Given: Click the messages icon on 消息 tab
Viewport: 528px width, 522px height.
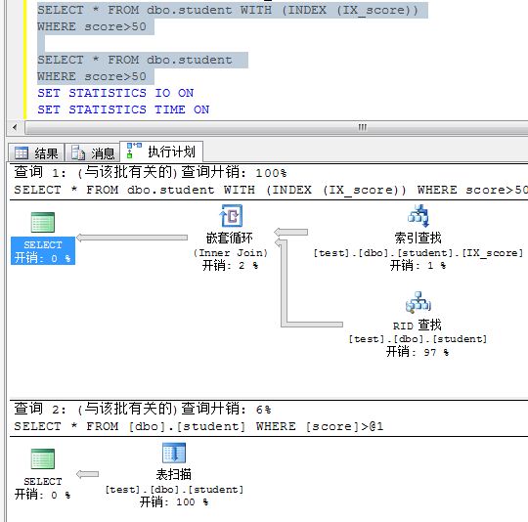Looking at the screenshot, I should 78,152.
